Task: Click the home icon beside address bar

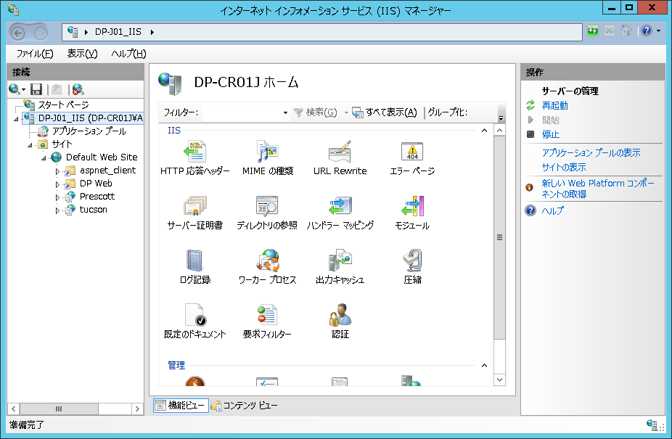Action: (x=626, y=30)
